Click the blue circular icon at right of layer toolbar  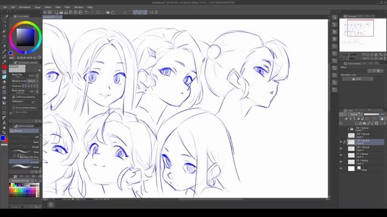(x=382, y=119)
